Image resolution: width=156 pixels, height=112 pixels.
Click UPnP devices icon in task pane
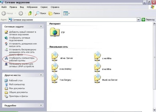6,64
